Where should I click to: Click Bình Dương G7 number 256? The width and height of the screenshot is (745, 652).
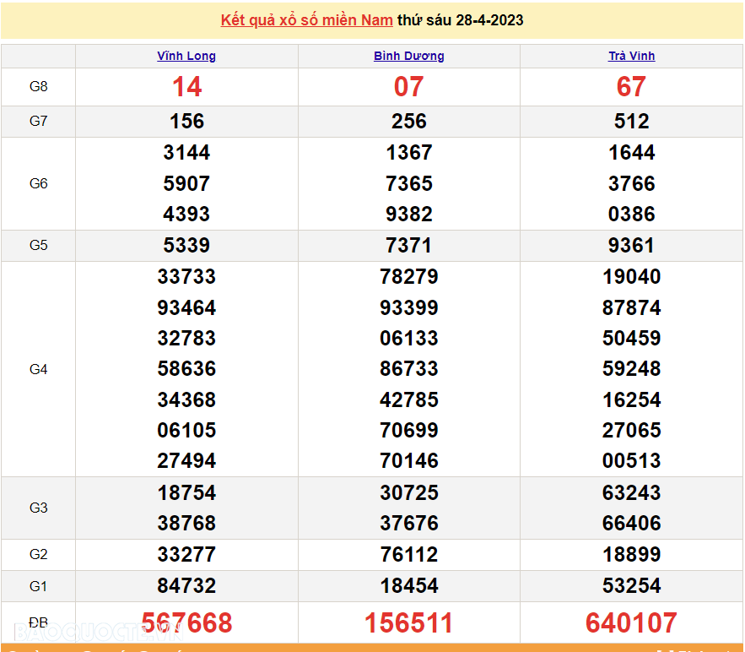pyautogui.click(x=409, y=121)
